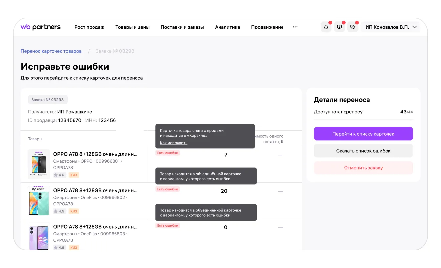Click the Есть ошибки badge next to quantity 0
441x268 pixels.
tap(167, 225)
